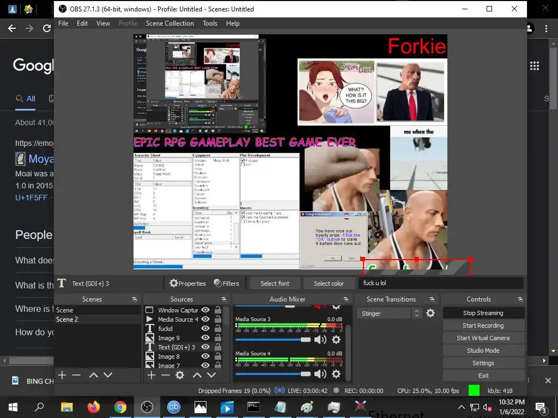The width and height of the screenshot is (558, 418).
Task: Pop out the Audio Mixer dock
Action: point(346,299)
